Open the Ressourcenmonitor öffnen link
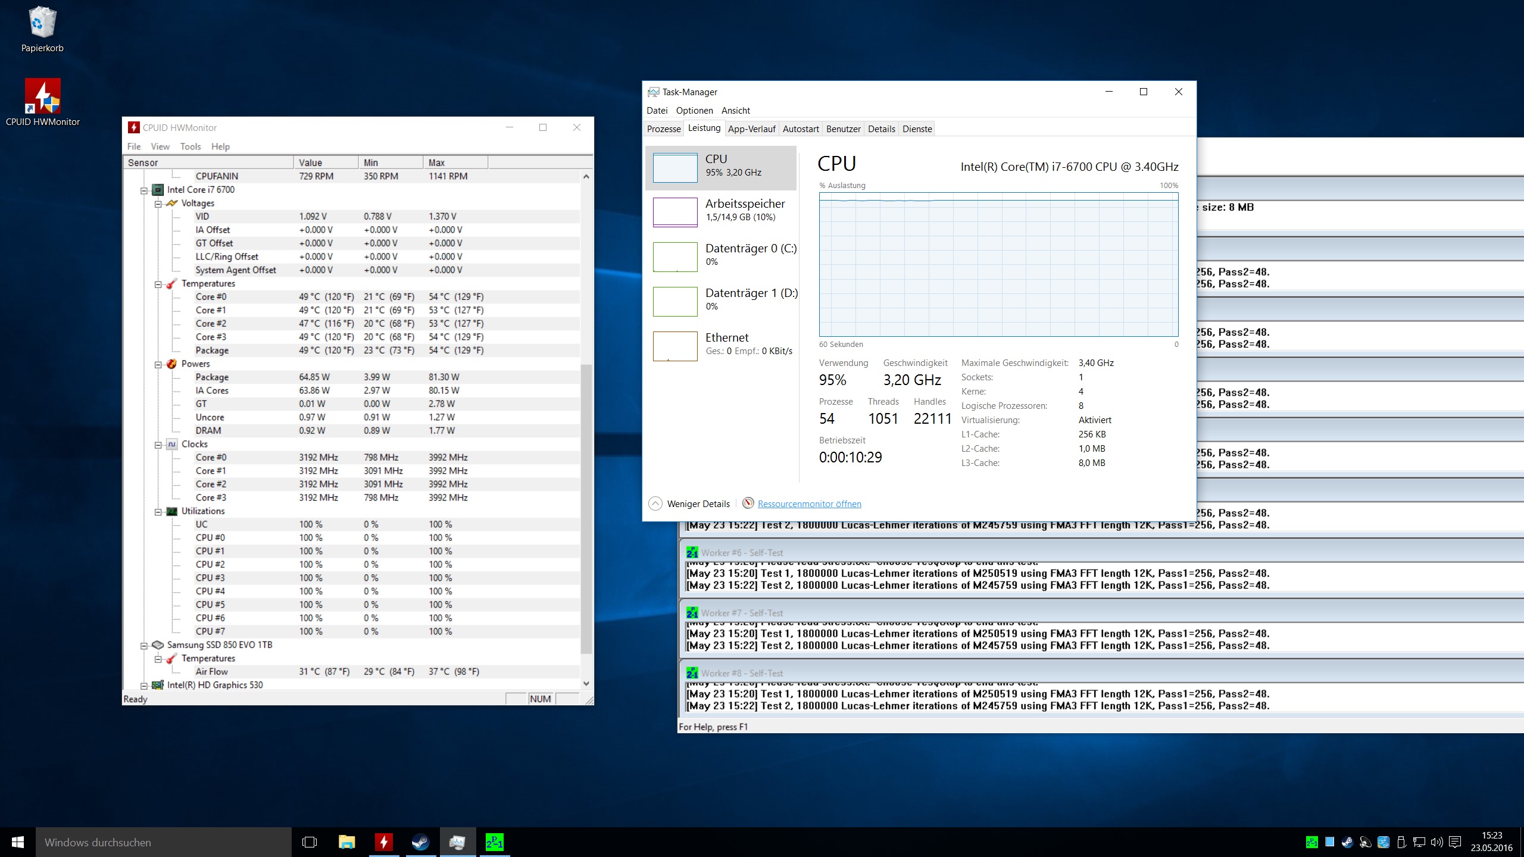The height and width of the screenshot is (857, 1524). [x=809, y=504]
